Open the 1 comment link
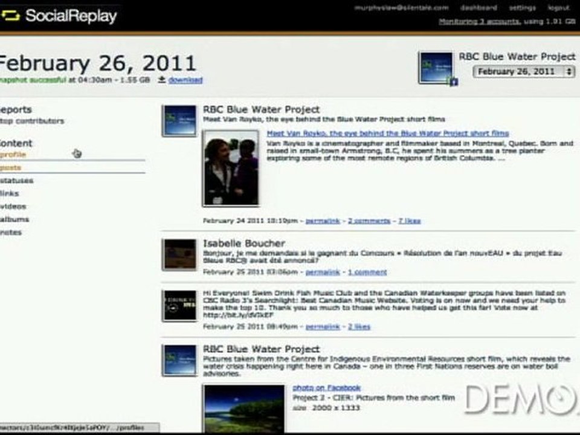Screen dimensions: 580x435 click(367, 272)
